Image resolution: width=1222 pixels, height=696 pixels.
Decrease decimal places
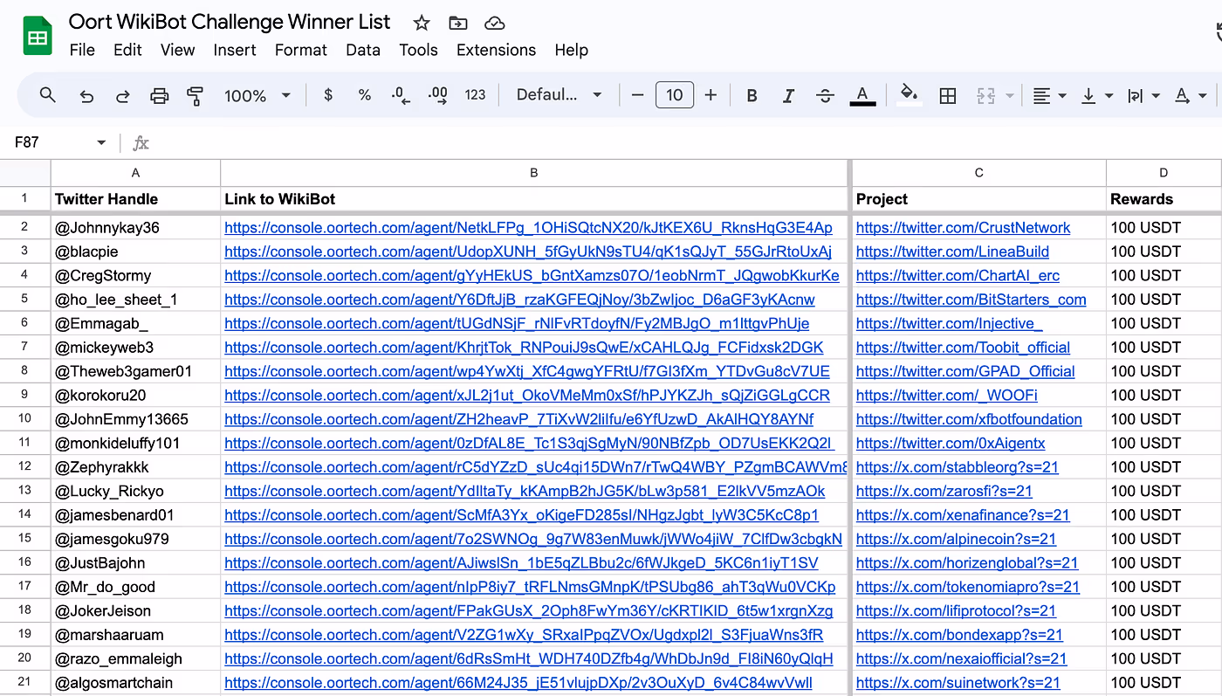tap(401, 95)
